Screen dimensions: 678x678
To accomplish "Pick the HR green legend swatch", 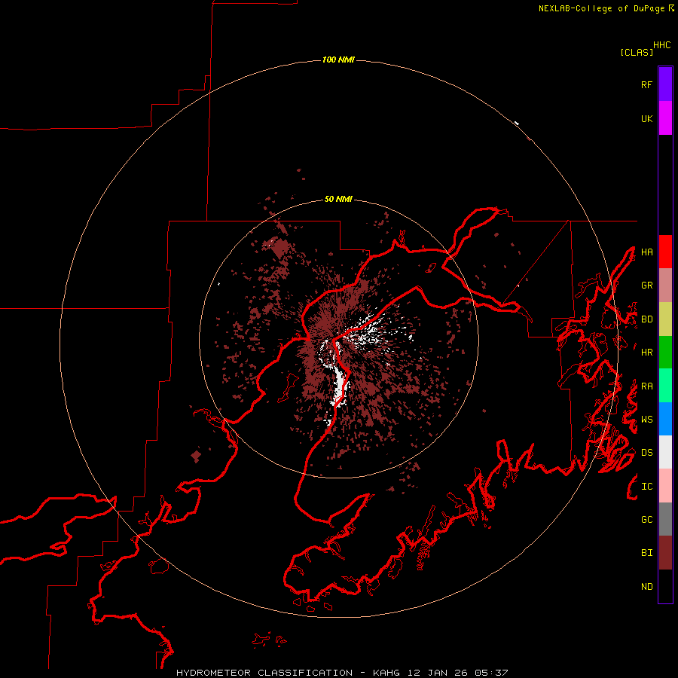I will (x=665, y=352).
